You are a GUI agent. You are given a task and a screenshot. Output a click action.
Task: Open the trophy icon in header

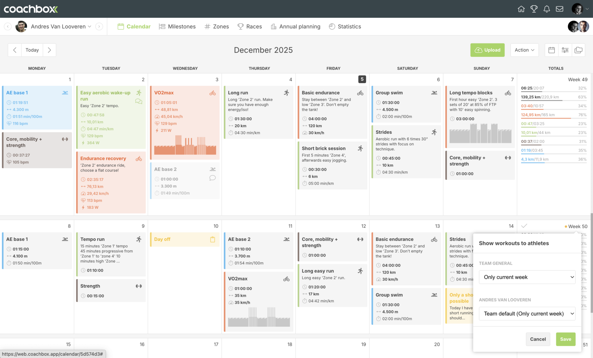click(534, 9)
